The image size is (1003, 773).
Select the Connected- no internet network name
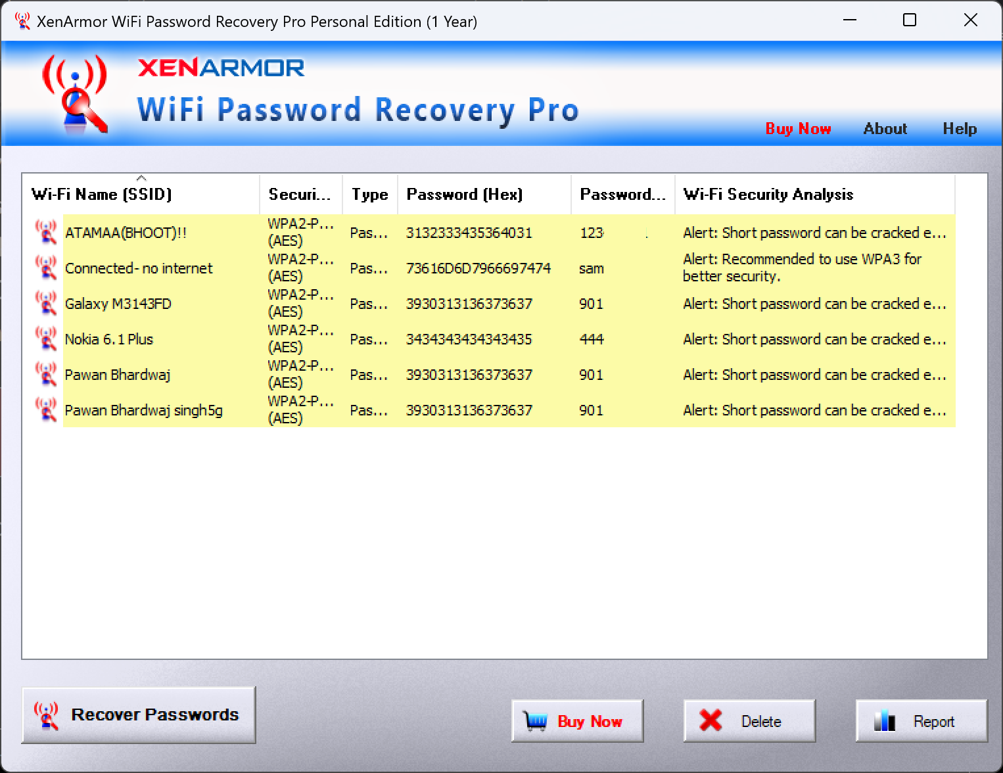(139, 268)
